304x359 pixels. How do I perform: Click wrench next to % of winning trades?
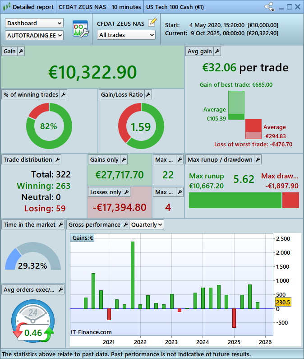click(x=63, y=94)
